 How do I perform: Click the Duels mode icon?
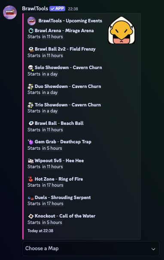[x=31, y=198]
